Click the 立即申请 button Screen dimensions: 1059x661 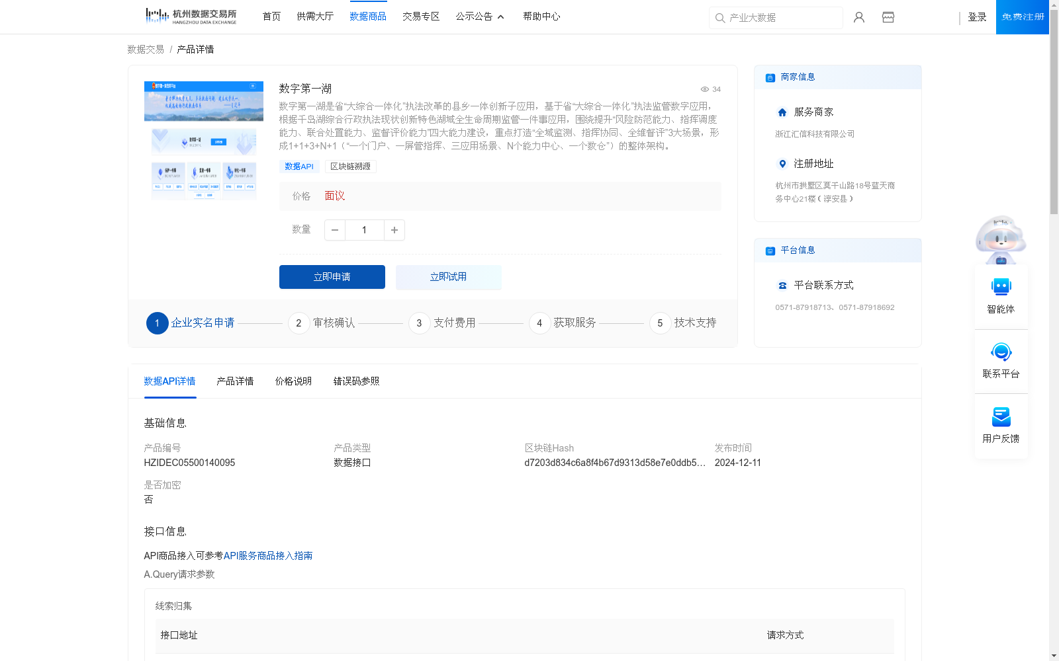click(332, 277)
